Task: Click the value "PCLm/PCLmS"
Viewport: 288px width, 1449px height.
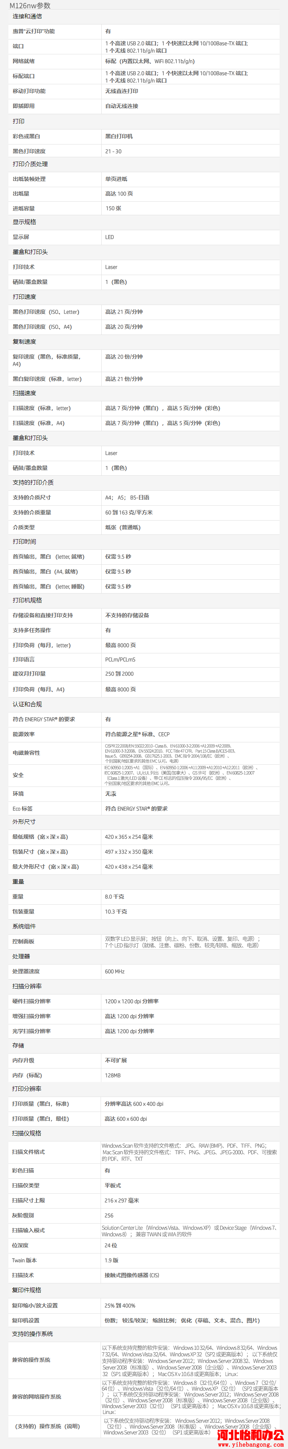Action: tap(120, 659)
